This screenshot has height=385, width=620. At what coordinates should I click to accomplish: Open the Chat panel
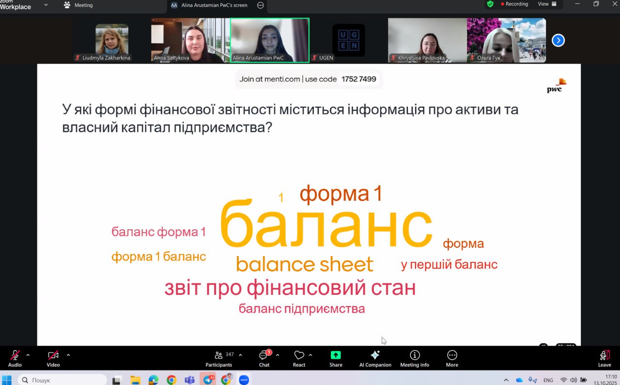(264, 358)
